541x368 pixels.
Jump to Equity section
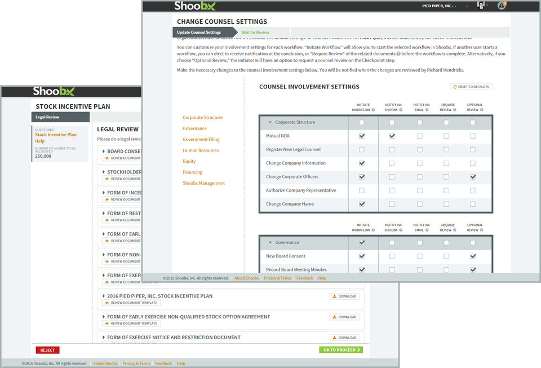189,161
